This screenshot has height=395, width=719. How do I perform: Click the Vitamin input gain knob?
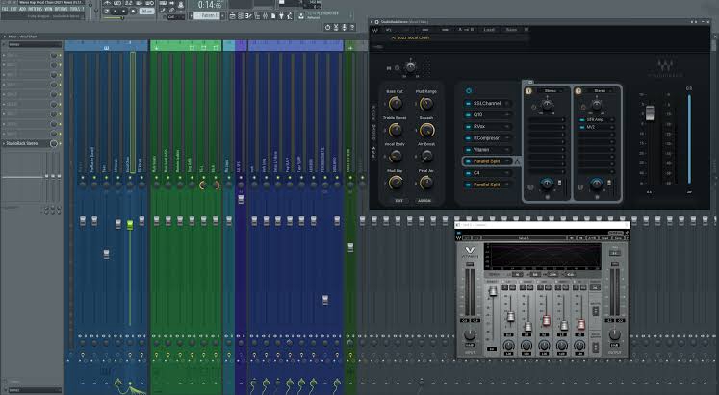(x=469, y=335)
